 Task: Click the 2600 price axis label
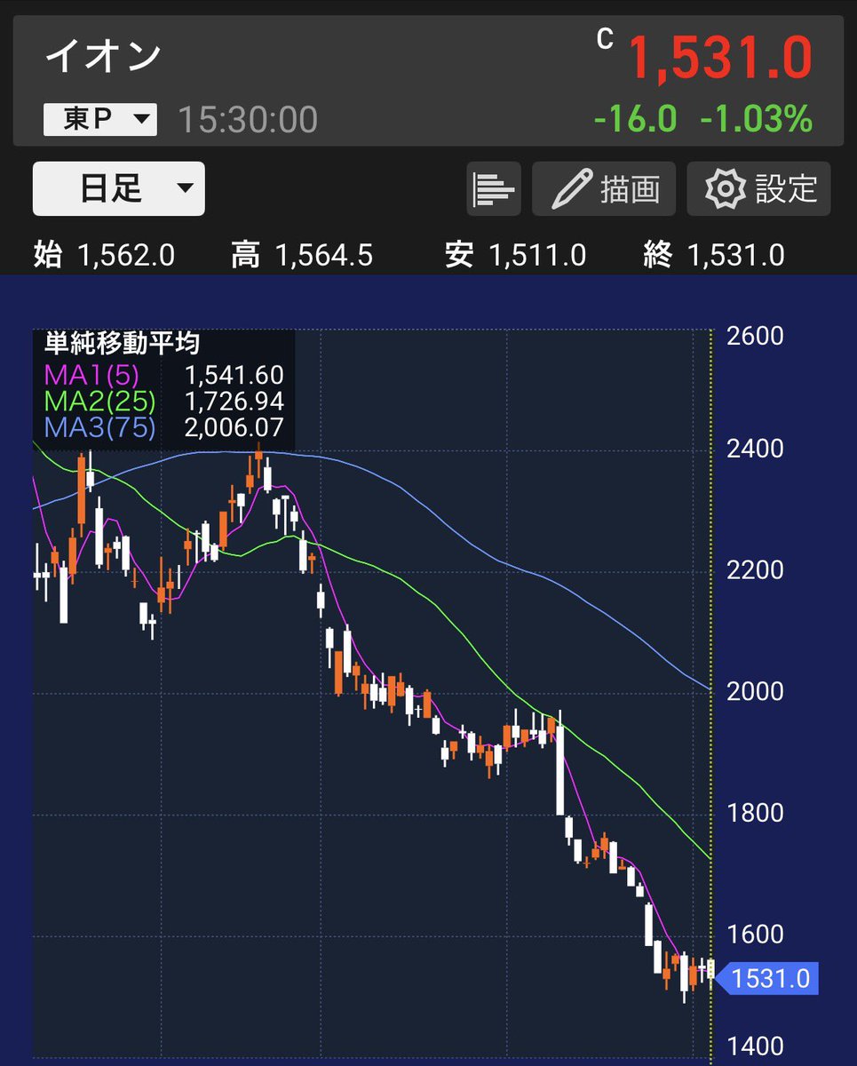[x=755, y=336]
